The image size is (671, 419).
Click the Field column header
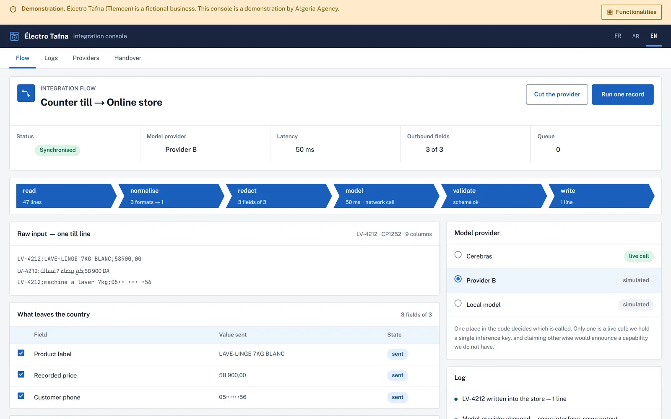(x=41, y=335)
